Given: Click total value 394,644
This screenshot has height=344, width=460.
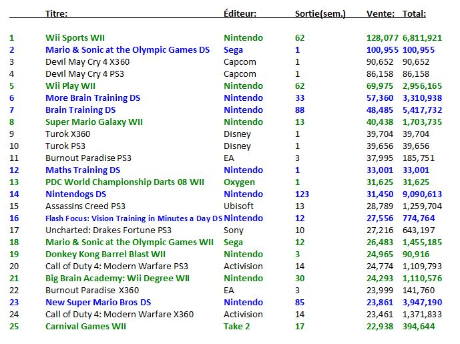Looking at the screenshot, I should pyautogui.click(x=419, y=327).
